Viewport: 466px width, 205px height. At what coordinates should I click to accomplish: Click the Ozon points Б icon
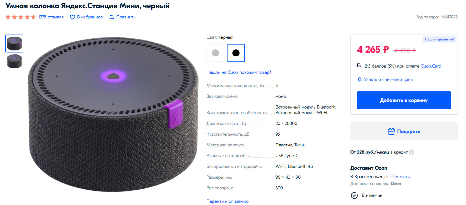click(359, 66)
